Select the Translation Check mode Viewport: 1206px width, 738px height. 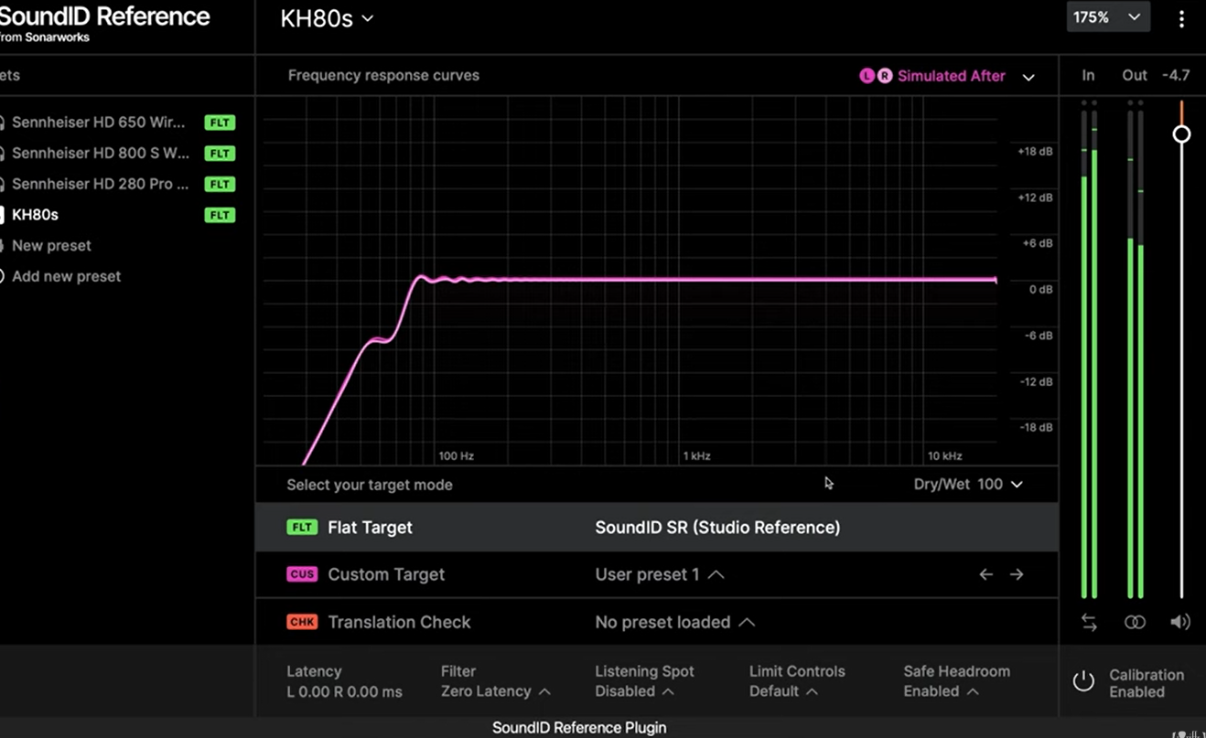[x=399, y=622]
